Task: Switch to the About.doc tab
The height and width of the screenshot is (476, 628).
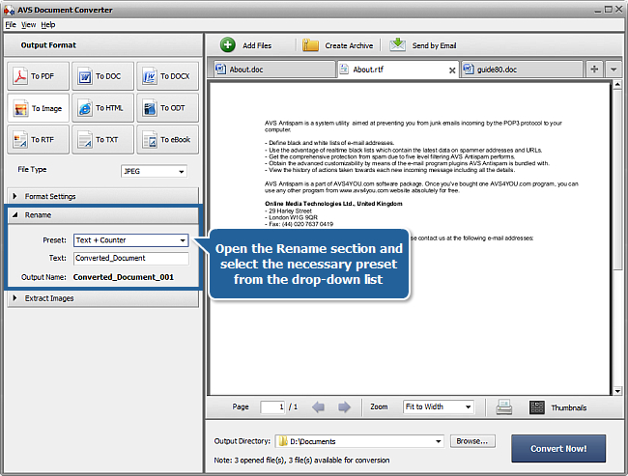Action: [274, 70]
